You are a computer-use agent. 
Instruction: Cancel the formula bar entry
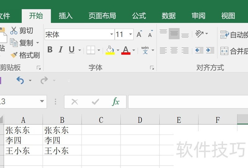click(75, 102)
